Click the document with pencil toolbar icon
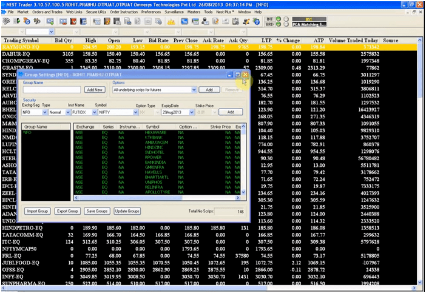 pos(215,21)
